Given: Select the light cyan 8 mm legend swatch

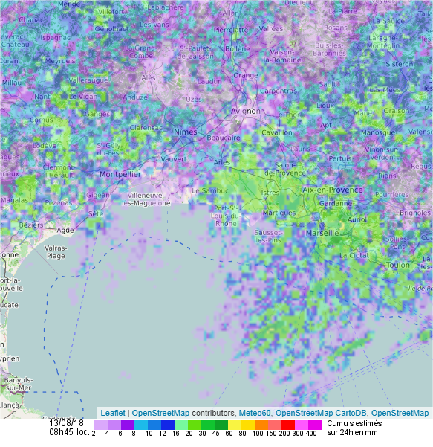Looking at the screenshot, I should pos(141,425).
